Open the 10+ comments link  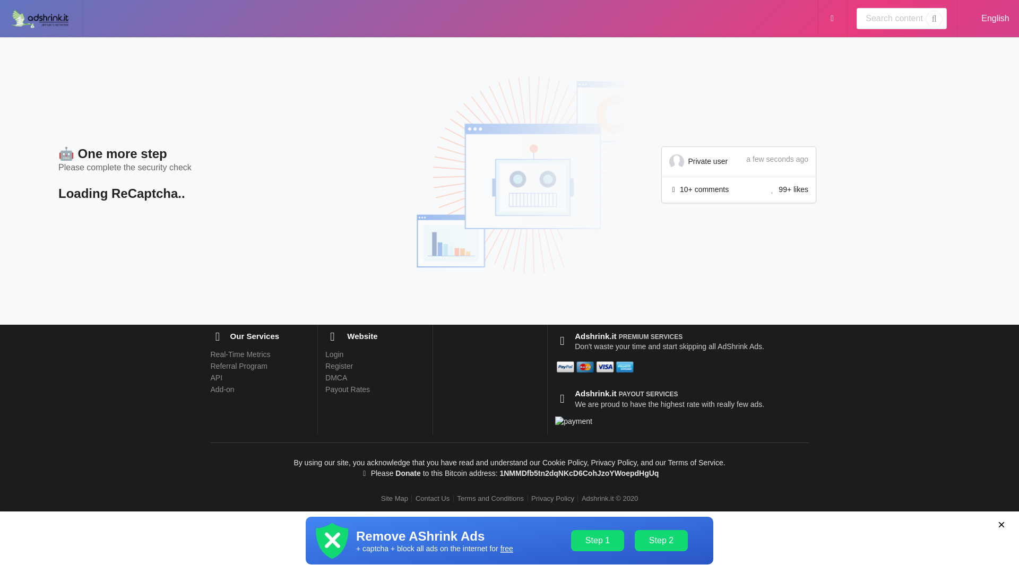point(704,189)
